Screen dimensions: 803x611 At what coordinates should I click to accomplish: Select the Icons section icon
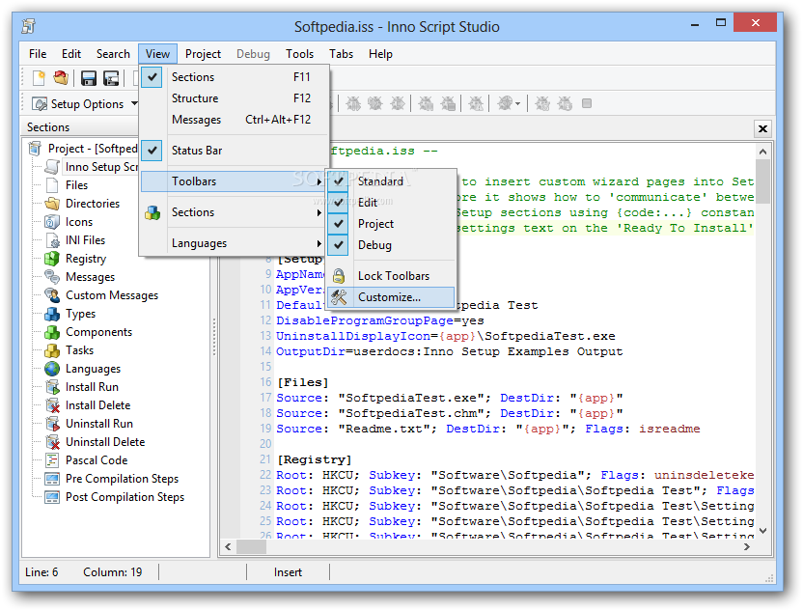click(x=52, y=222)
